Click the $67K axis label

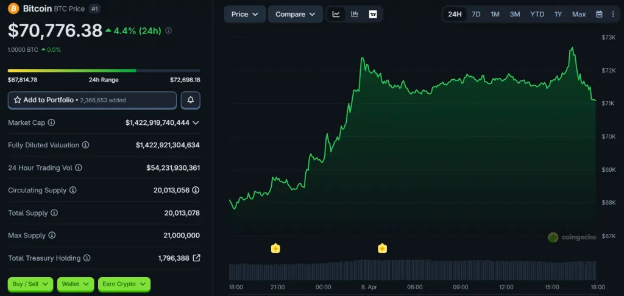[609, 236]
